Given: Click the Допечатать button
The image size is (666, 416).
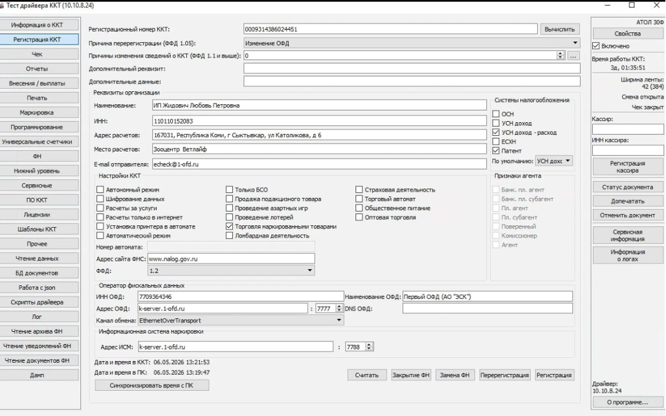Looking at the screenshot, I should 628,201.
